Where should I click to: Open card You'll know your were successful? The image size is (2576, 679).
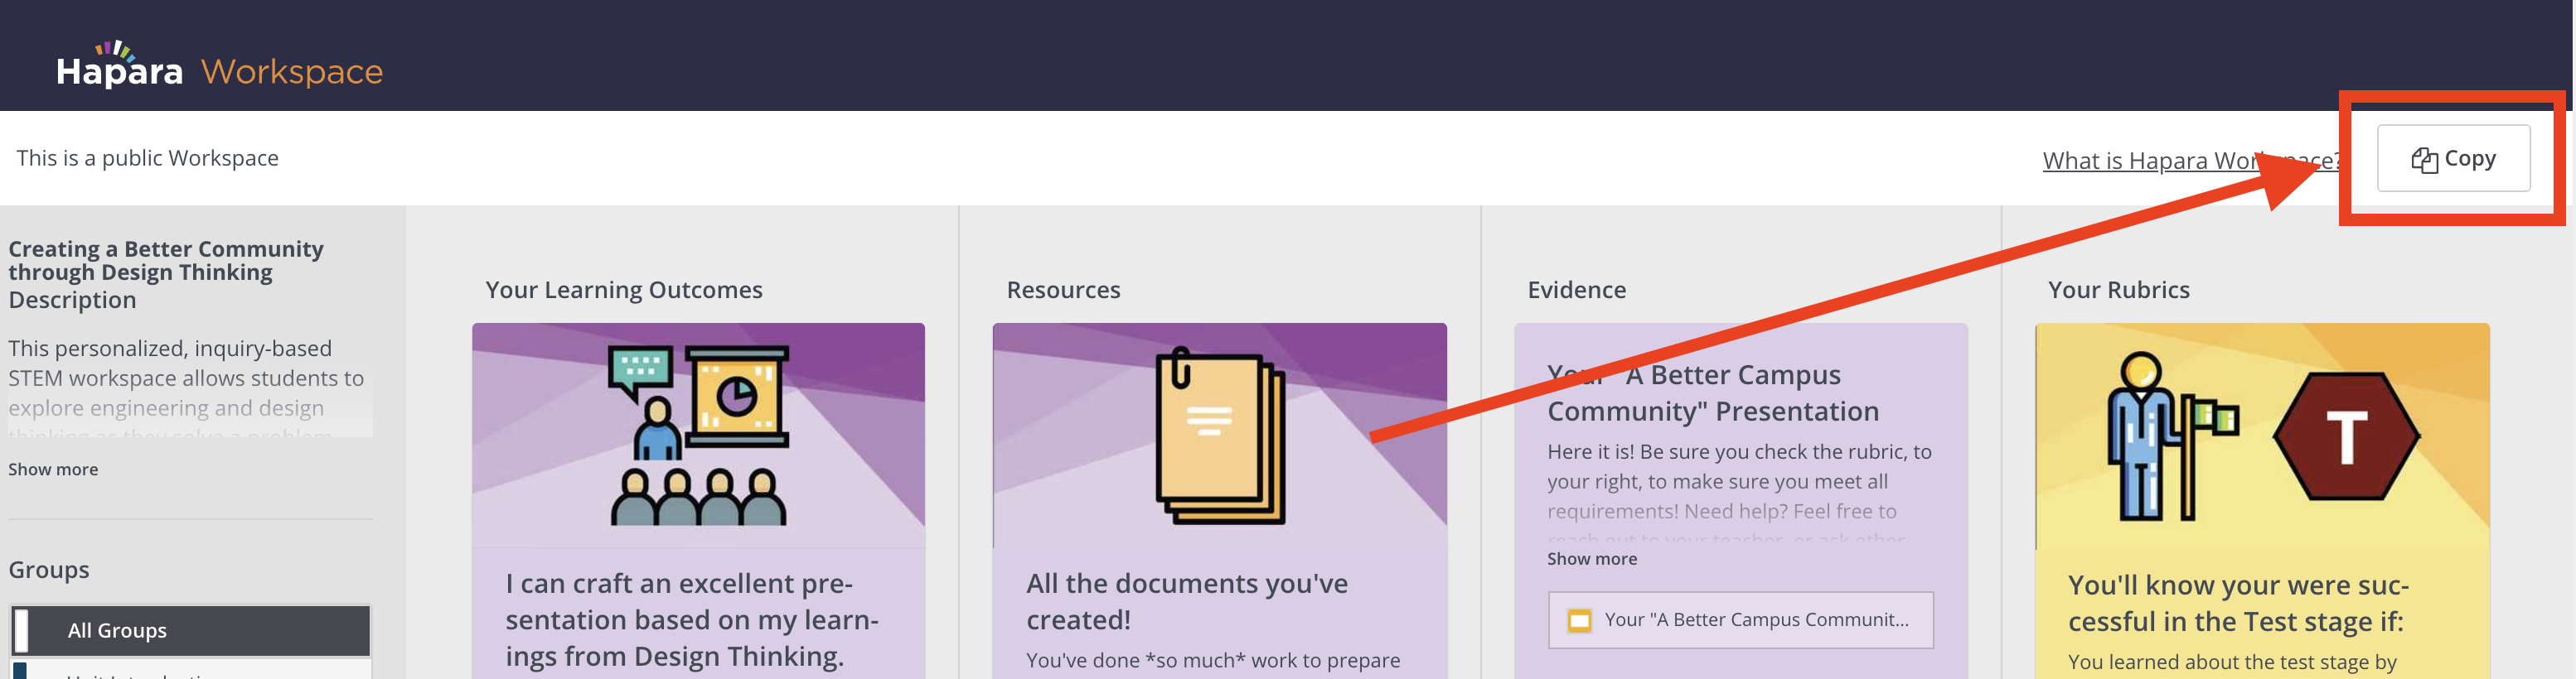point(2238,603)
